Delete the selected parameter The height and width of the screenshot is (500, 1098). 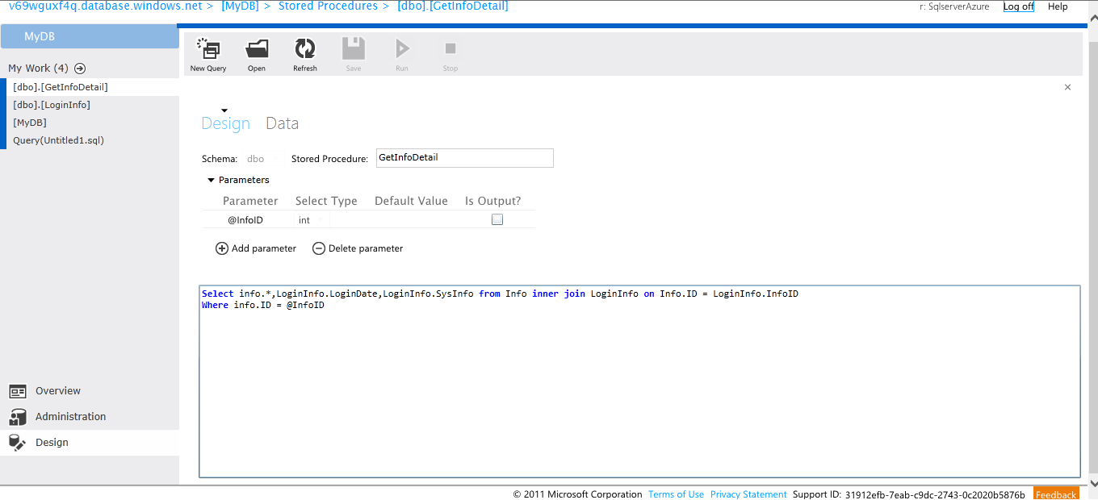358,248
